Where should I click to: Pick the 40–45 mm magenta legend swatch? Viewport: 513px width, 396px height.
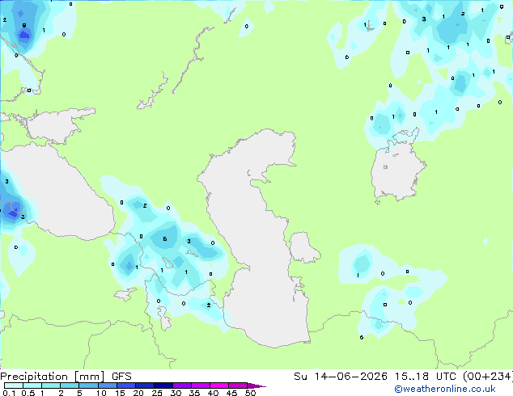pyautogui.click(x=219, y=385)
